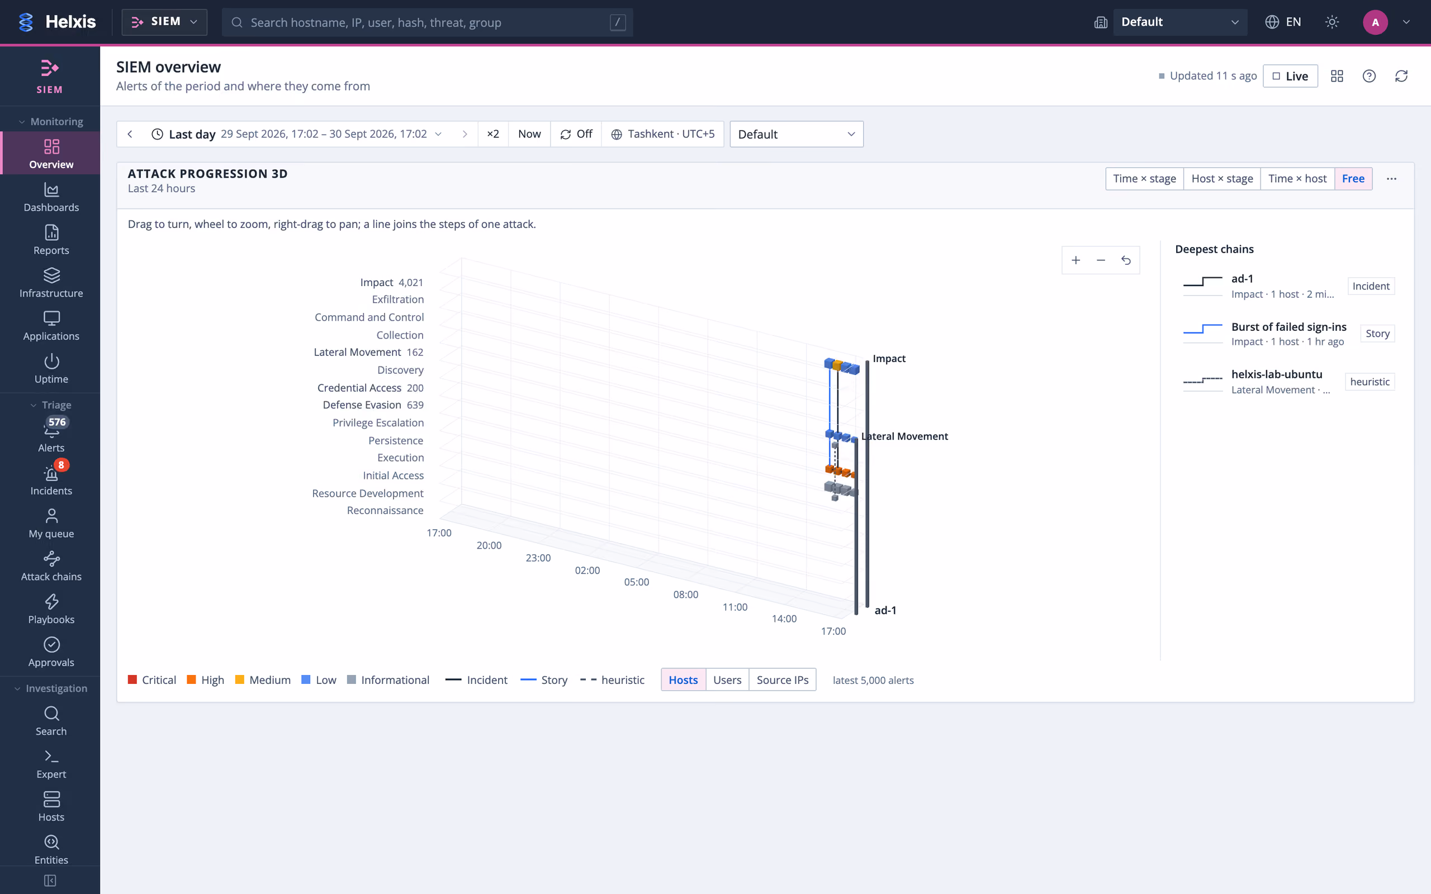The image size is (1431, 894).
Task: Open the user account menu chevron
Action: [x=1406, y=22]
